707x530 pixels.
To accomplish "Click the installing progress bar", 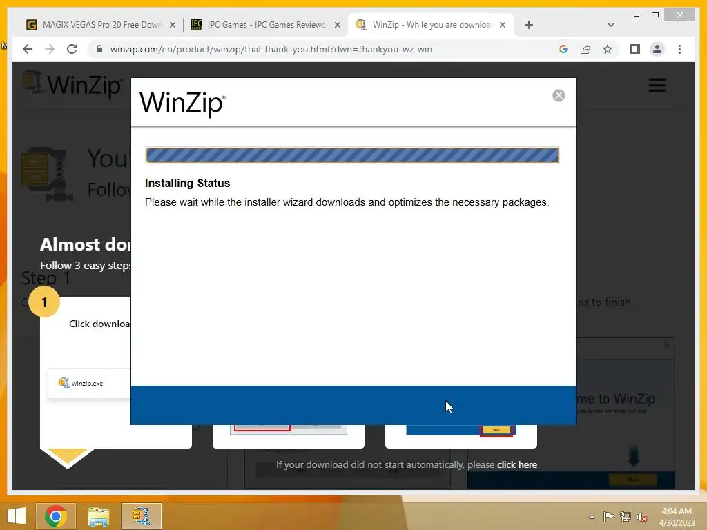I will coord(352,155).
